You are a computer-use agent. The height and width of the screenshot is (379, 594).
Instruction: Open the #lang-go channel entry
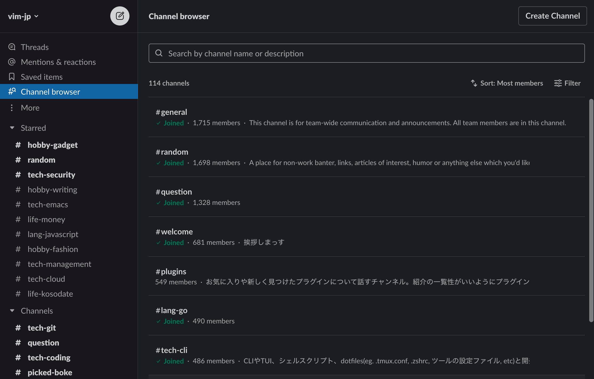(x=172, y=310)
